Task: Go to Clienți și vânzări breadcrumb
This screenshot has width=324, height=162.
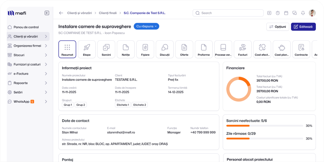Action: tap(79, 13)
